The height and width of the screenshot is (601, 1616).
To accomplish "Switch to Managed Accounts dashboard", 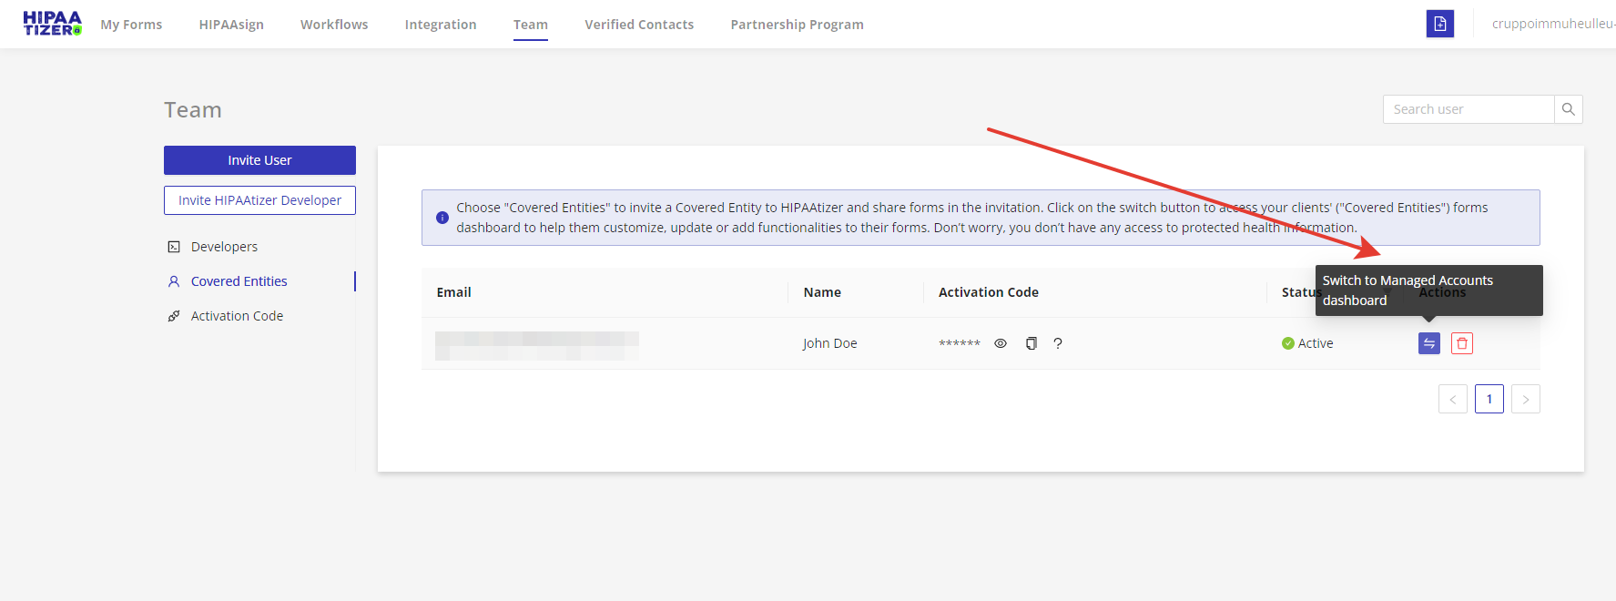I will click(x=1428, y=343).
